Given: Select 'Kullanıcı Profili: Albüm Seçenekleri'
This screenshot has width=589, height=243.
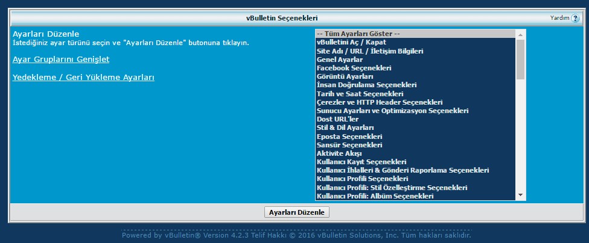Looking at the screenshot, I should tap(416, 196).
